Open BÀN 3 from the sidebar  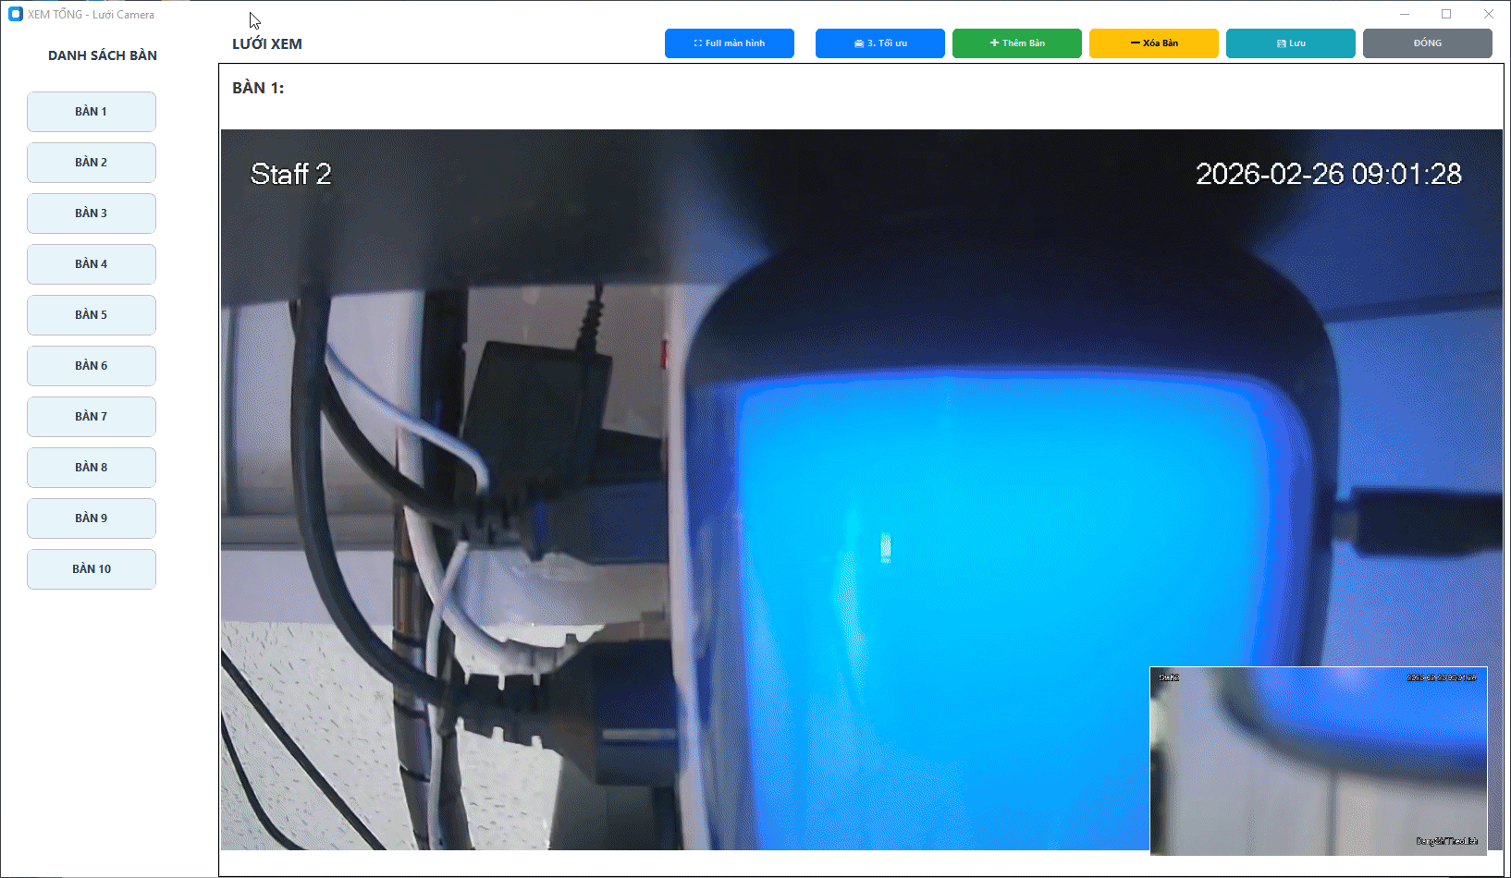tap(92, 213)
